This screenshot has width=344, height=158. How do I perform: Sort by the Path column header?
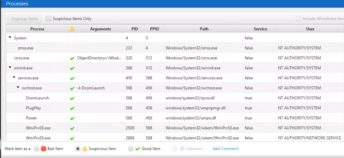(x=204, y=29)
